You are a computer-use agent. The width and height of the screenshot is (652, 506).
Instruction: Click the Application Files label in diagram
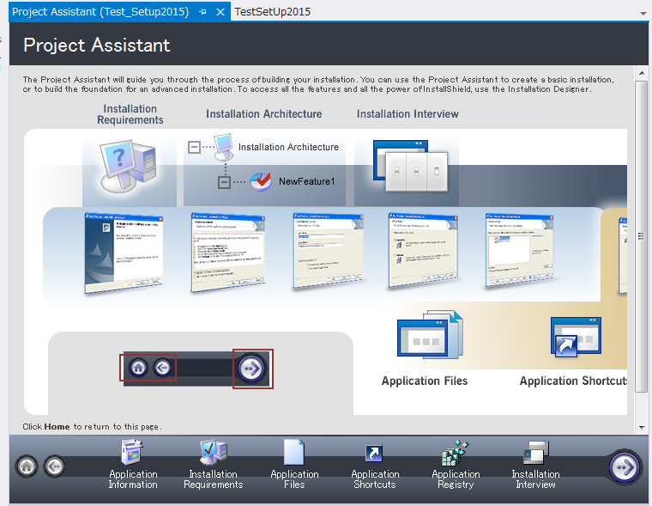425,381
